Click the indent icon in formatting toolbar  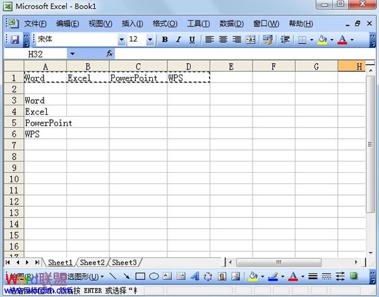coord(286,39)
